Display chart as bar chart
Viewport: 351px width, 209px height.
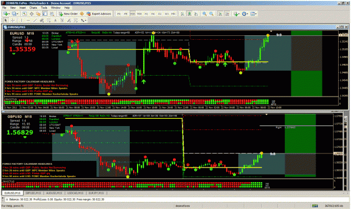(x=183, y=13)
